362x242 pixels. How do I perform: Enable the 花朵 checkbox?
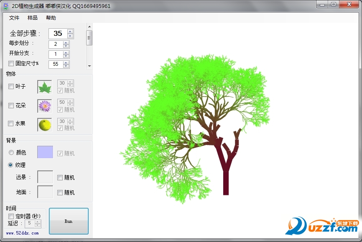pyautogui.click(x=11, y=105)
